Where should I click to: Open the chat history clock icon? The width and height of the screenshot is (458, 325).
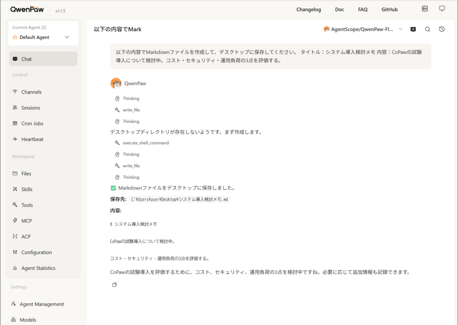(x=441, y=29)
